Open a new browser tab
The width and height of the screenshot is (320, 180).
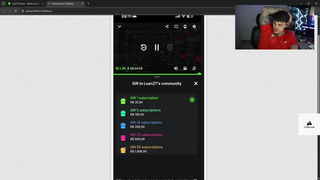point(88,3)
